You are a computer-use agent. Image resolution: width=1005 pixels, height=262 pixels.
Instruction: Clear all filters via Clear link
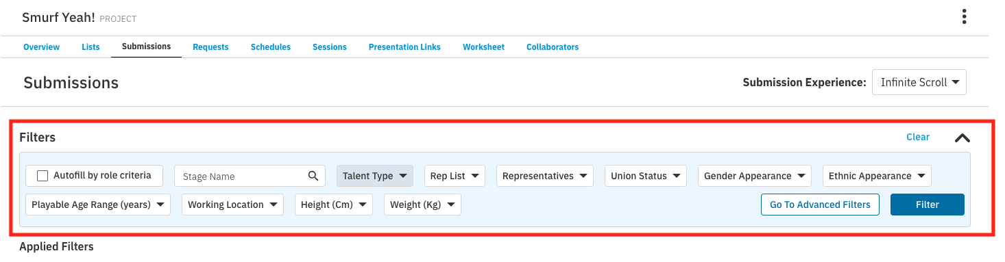918,137
